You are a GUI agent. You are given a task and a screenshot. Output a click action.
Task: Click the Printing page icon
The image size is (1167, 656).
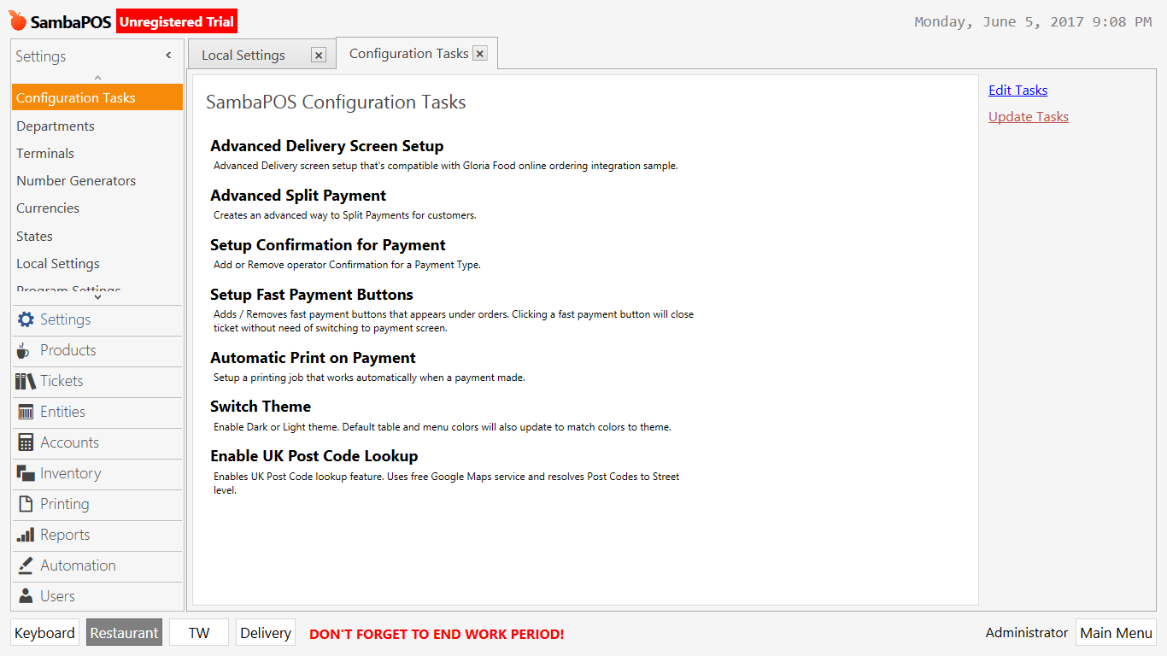(x=26, y=504)
